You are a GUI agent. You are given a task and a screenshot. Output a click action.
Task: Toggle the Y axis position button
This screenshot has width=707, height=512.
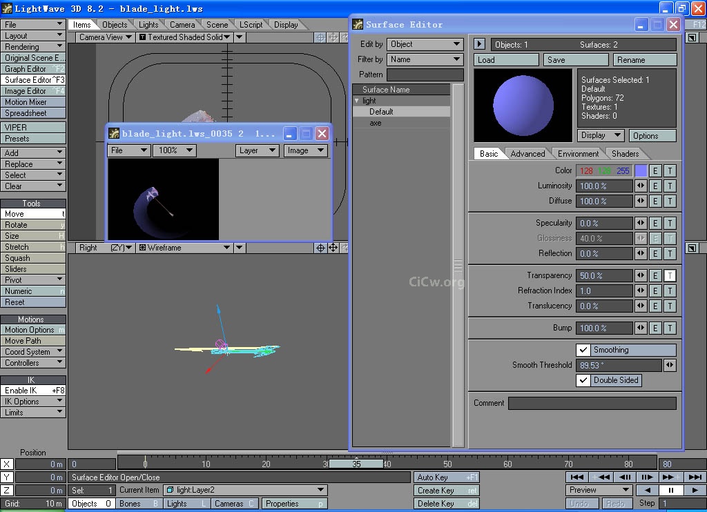[6, 477]
